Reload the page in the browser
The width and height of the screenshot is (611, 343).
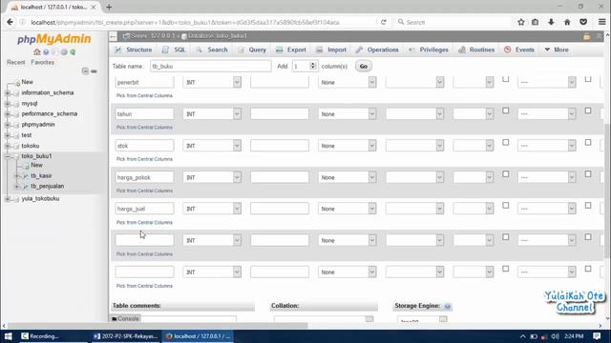pyautogui.click(x=384, y=22)
